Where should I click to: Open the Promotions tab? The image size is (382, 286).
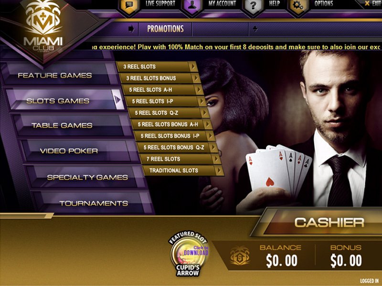[x=165, y=29]
